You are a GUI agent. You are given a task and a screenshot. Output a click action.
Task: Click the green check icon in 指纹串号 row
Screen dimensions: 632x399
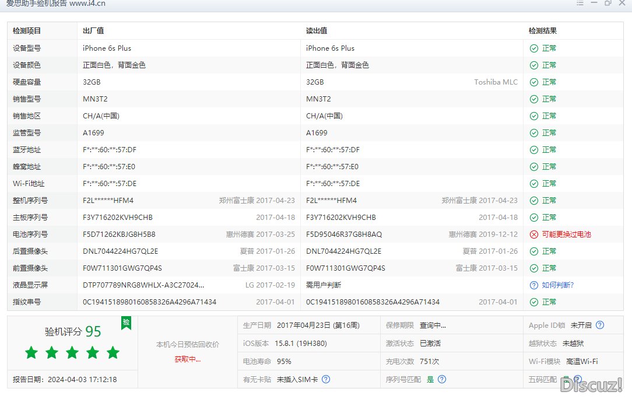pos(533,302)
